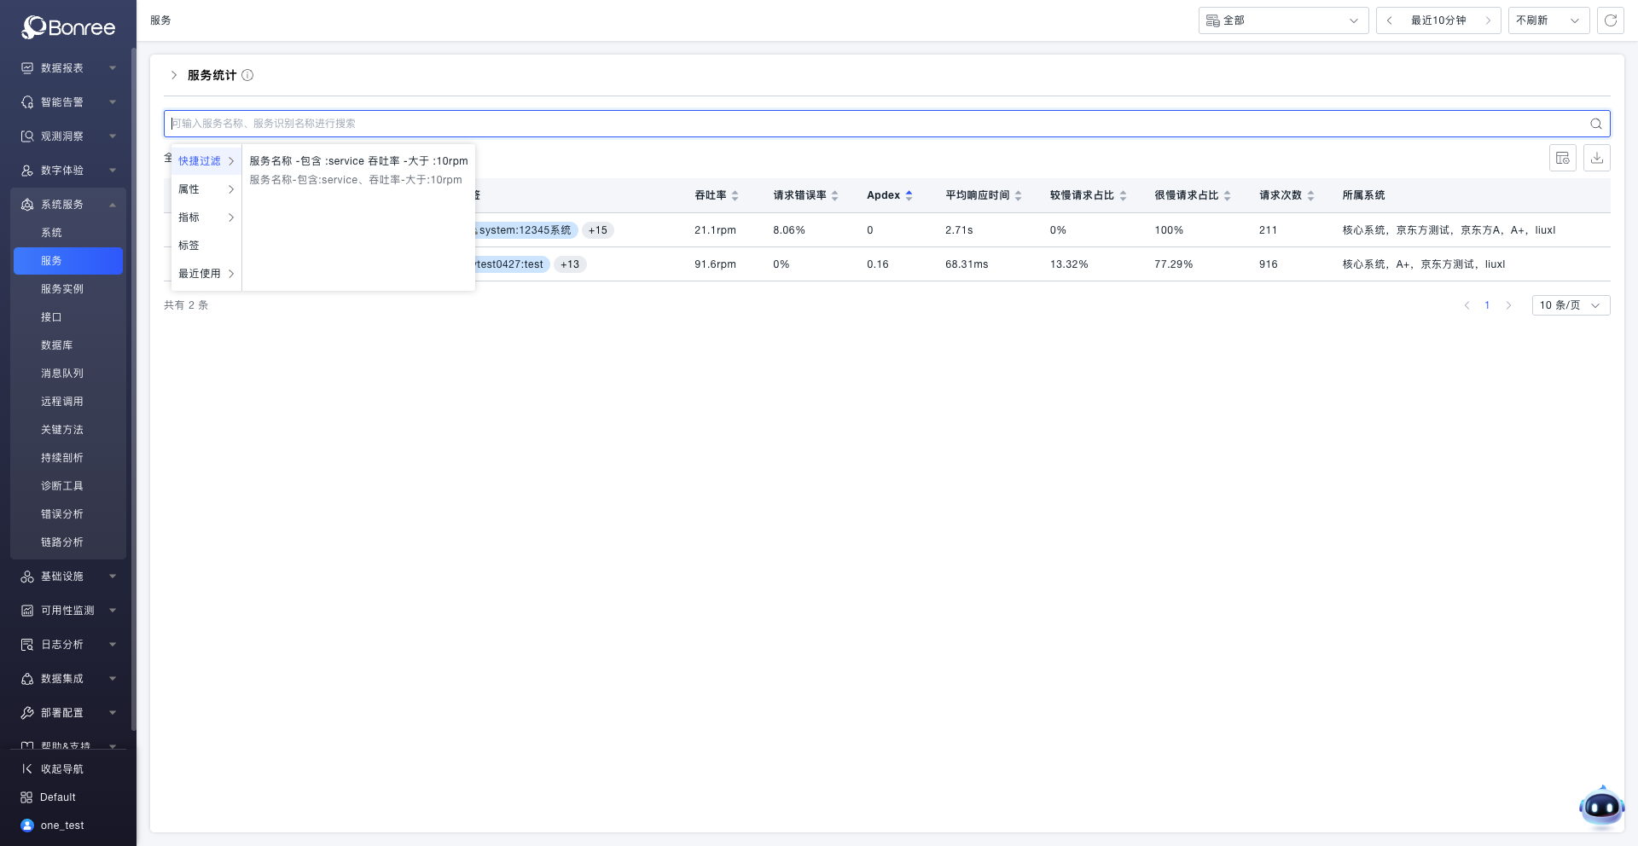Click the +15 tag overflow badge
Screen dimensions: 1638x846
click(597, 230)
